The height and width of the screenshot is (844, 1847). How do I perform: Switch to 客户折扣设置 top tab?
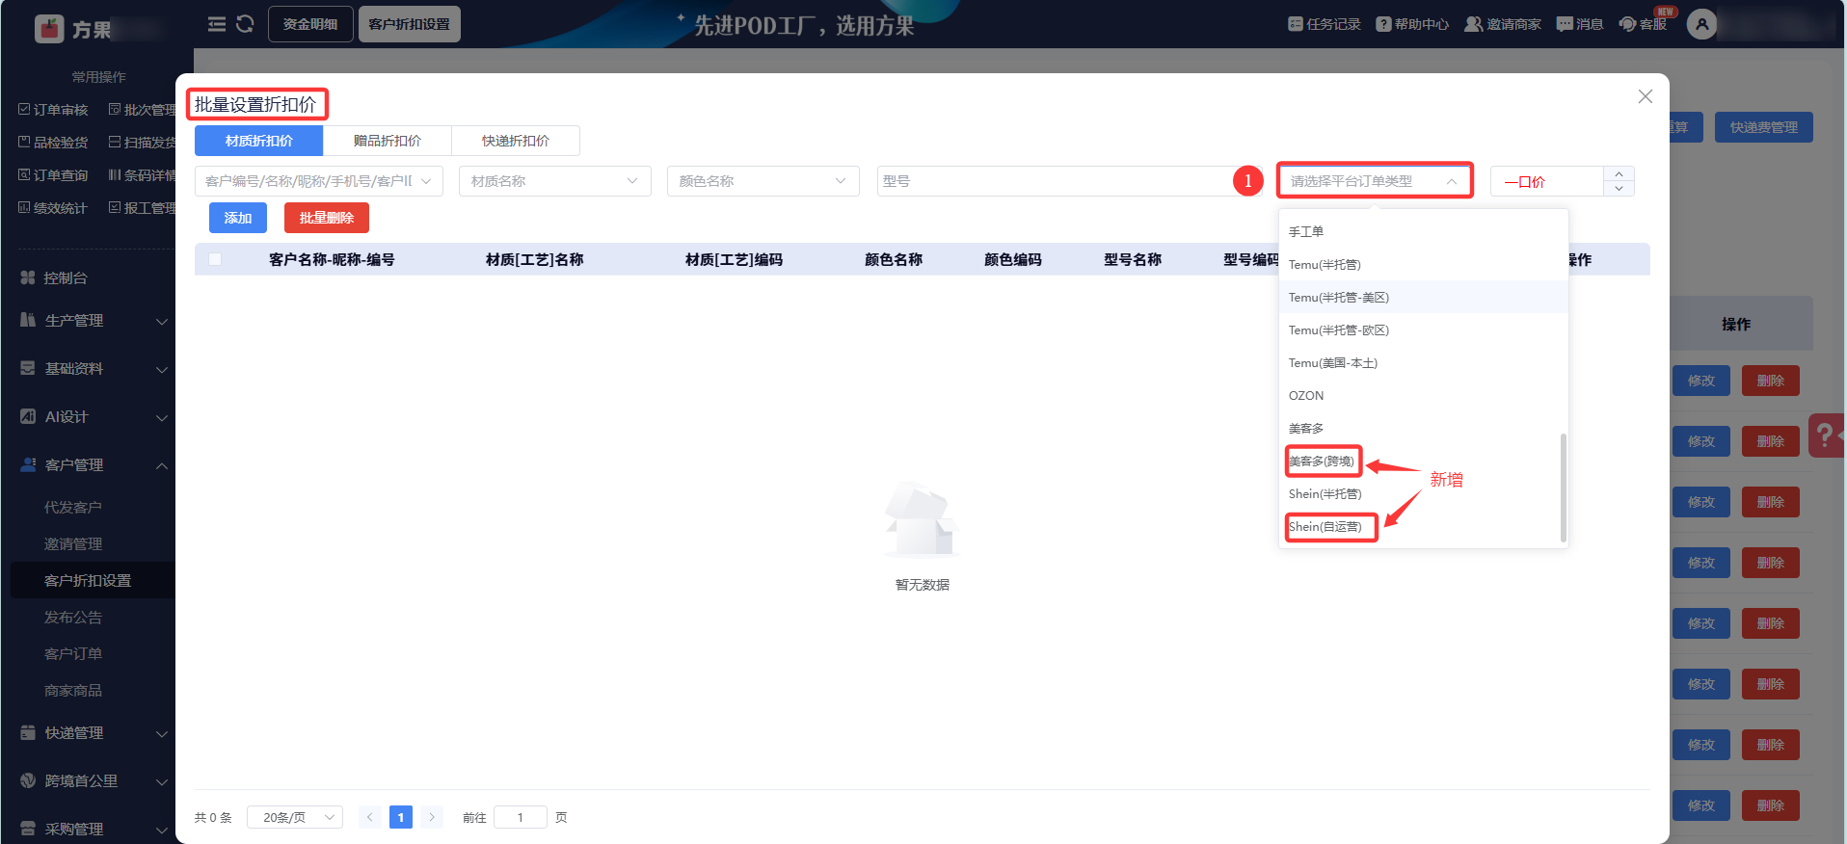[409, 24]
